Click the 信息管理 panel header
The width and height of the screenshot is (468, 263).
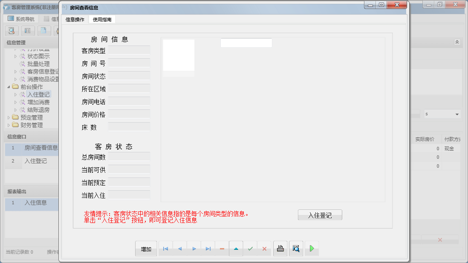(x=32, y=43)
